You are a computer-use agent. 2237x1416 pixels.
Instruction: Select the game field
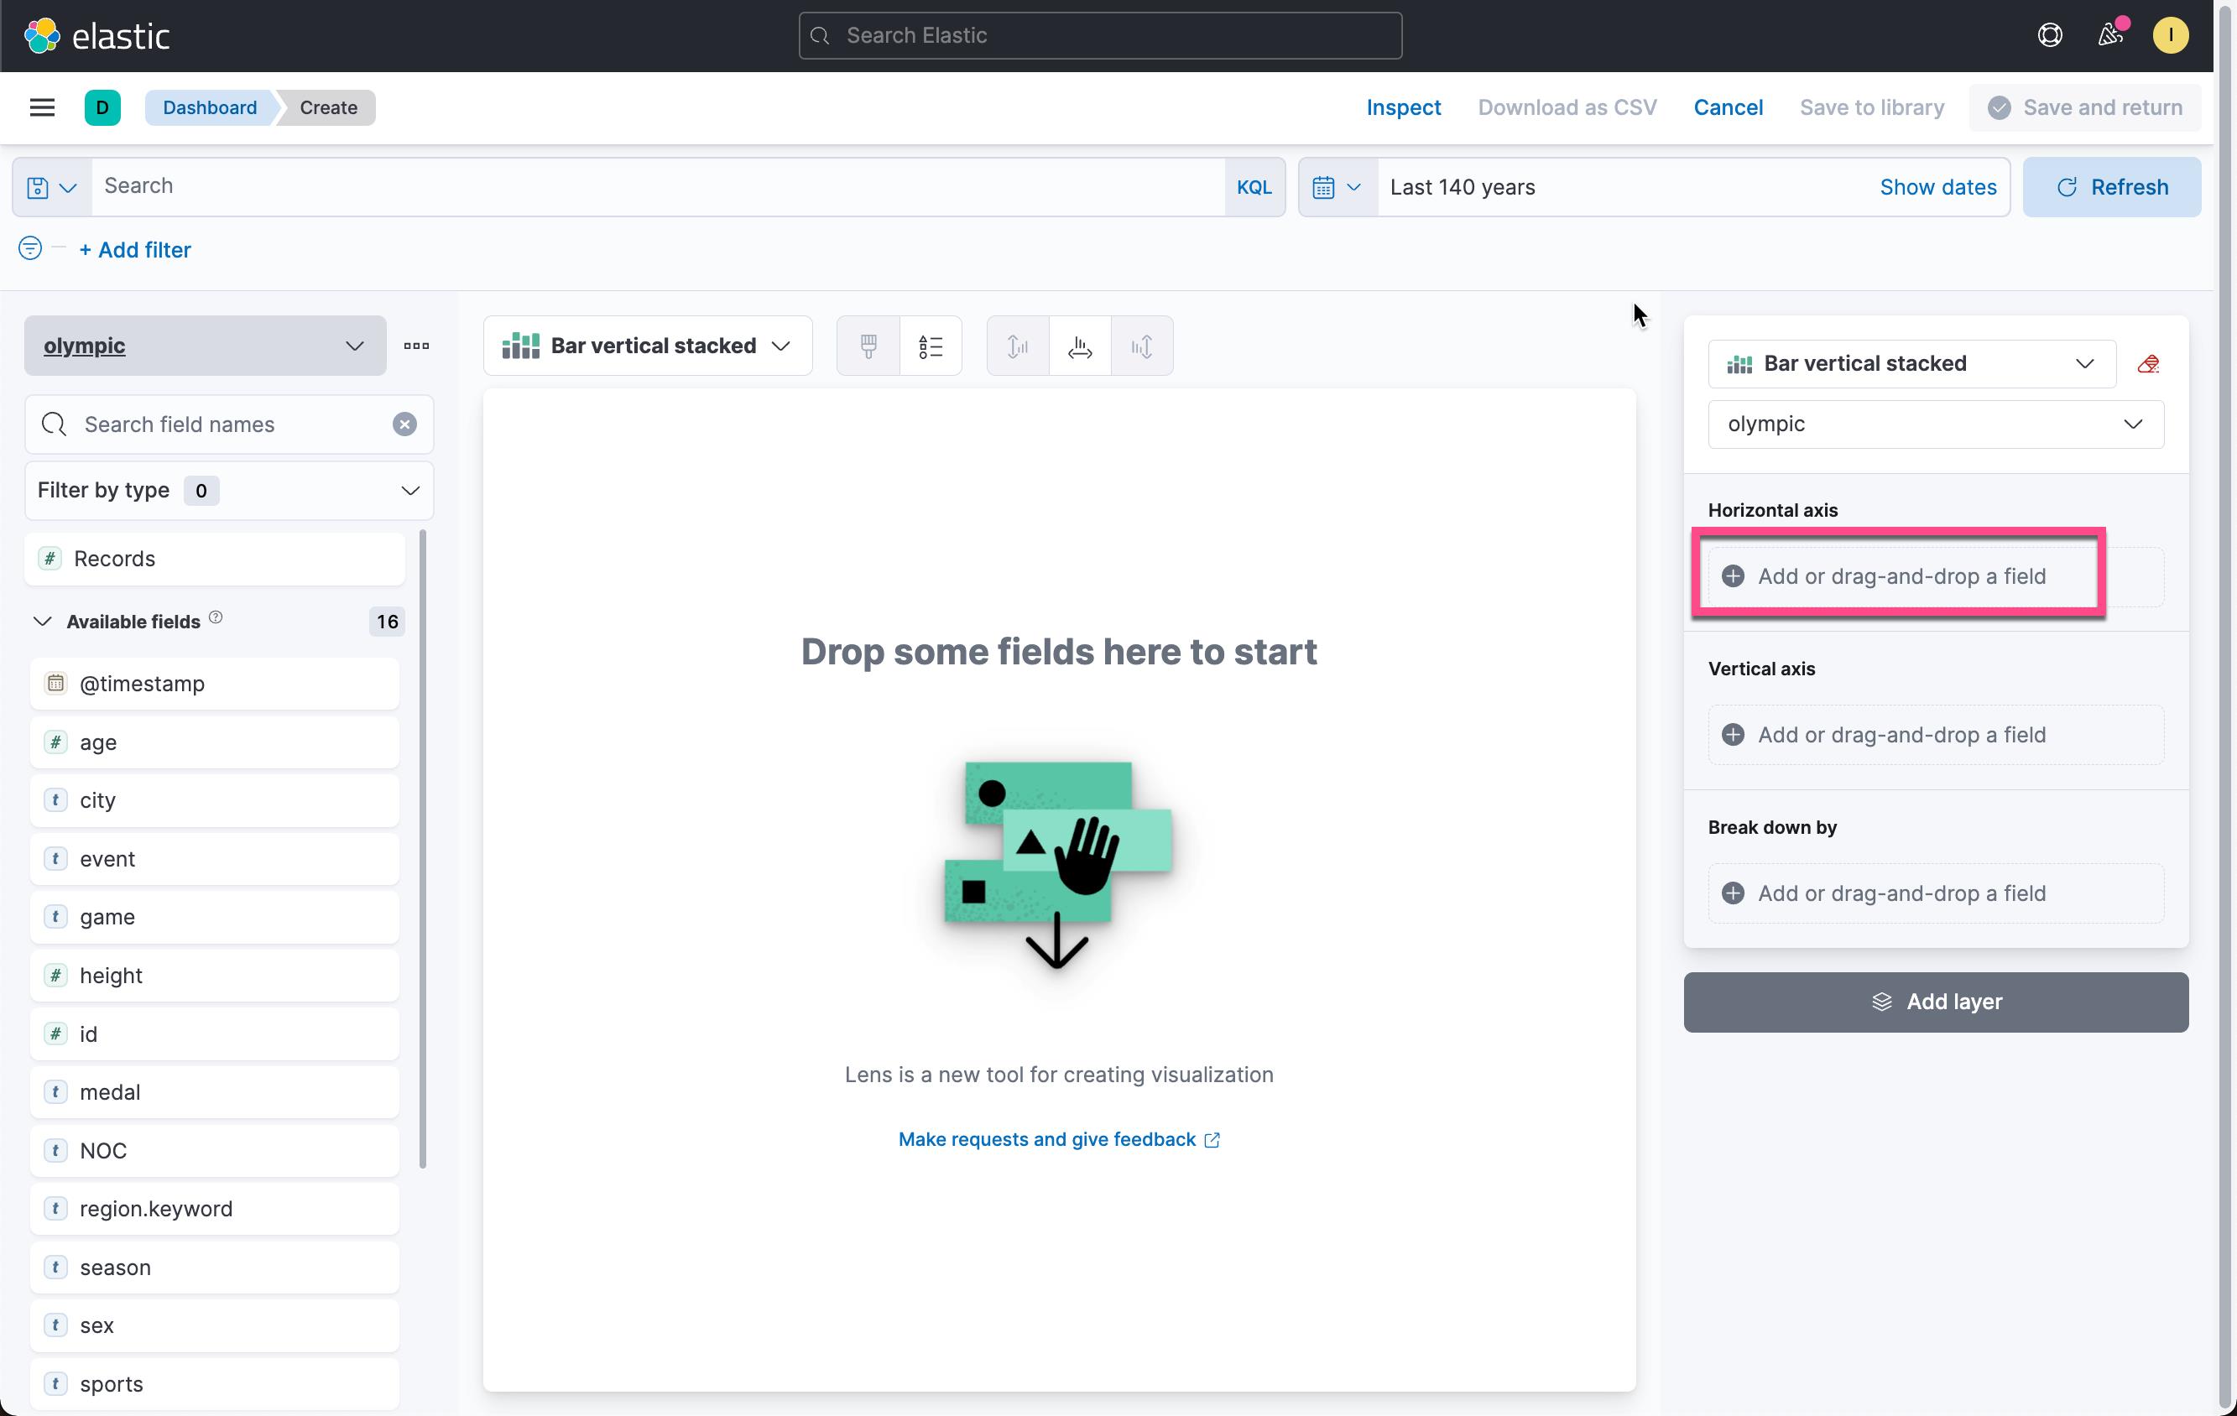click(x=215, y=918)
